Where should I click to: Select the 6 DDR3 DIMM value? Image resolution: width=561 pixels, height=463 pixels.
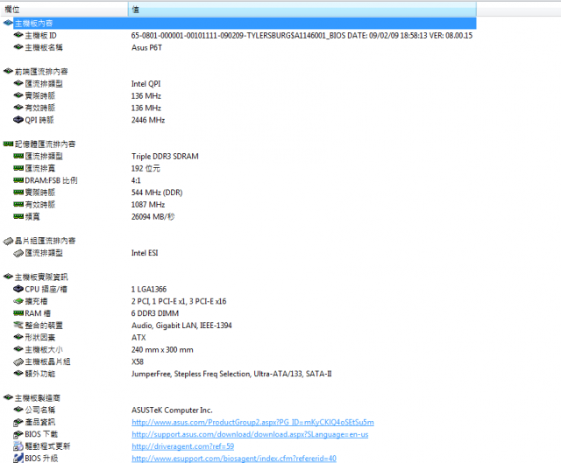coord(155,313)
